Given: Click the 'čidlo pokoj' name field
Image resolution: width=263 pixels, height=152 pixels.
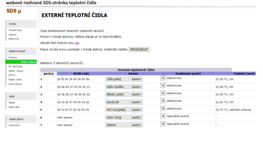Looking at the screenshot, I should 117,79.
